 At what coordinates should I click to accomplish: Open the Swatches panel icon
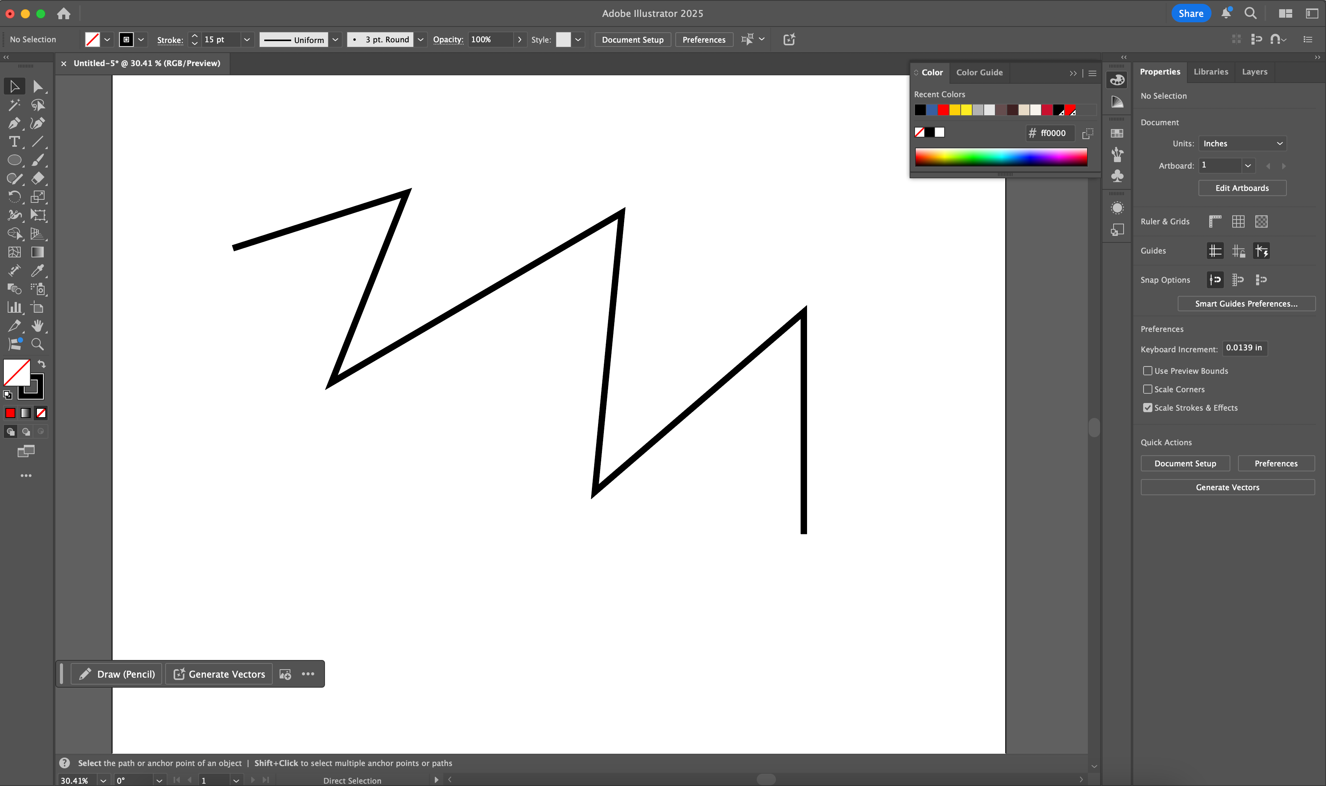pyautogui.click(x=1117, y=133)
